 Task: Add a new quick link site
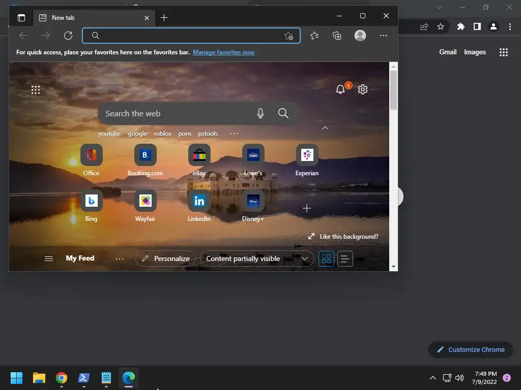(307, 208)
